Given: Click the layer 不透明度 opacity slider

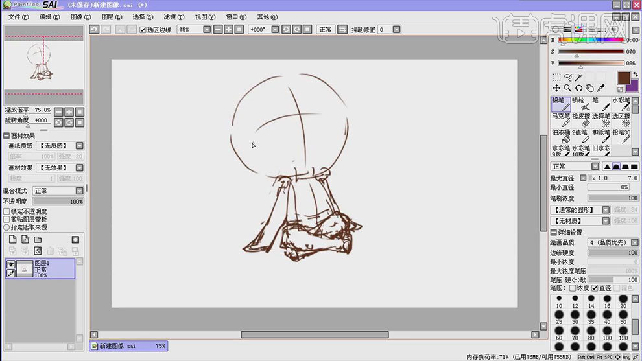Looking at the screenshot, I should coord(58,202).
